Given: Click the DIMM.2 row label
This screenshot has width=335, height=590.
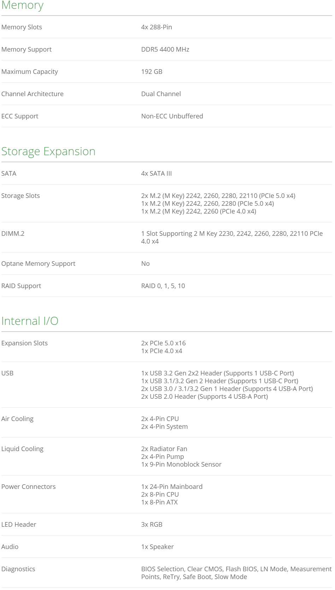Looking at the screenshot, I should coord(13,234).
